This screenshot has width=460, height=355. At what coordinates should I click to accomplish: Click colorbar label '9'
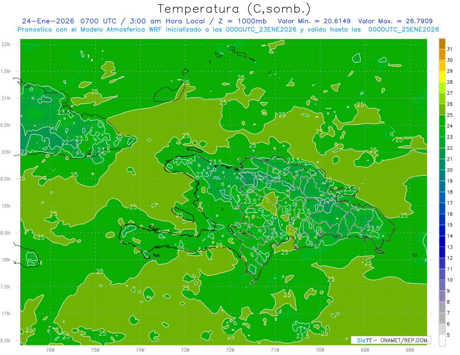coord(449,291)
